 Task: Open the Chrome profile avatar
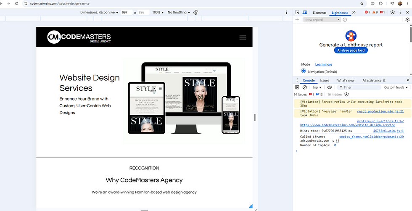(x=400, y=4)
